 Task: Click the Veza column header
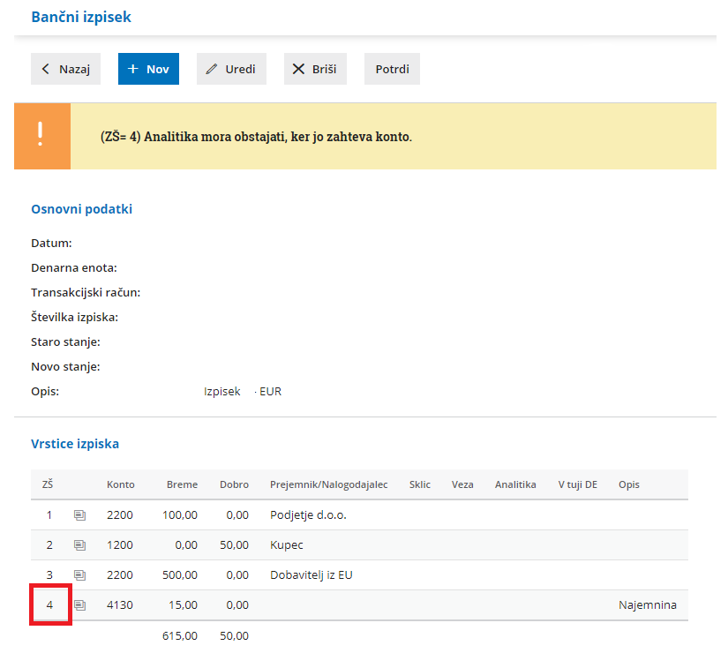462,484
